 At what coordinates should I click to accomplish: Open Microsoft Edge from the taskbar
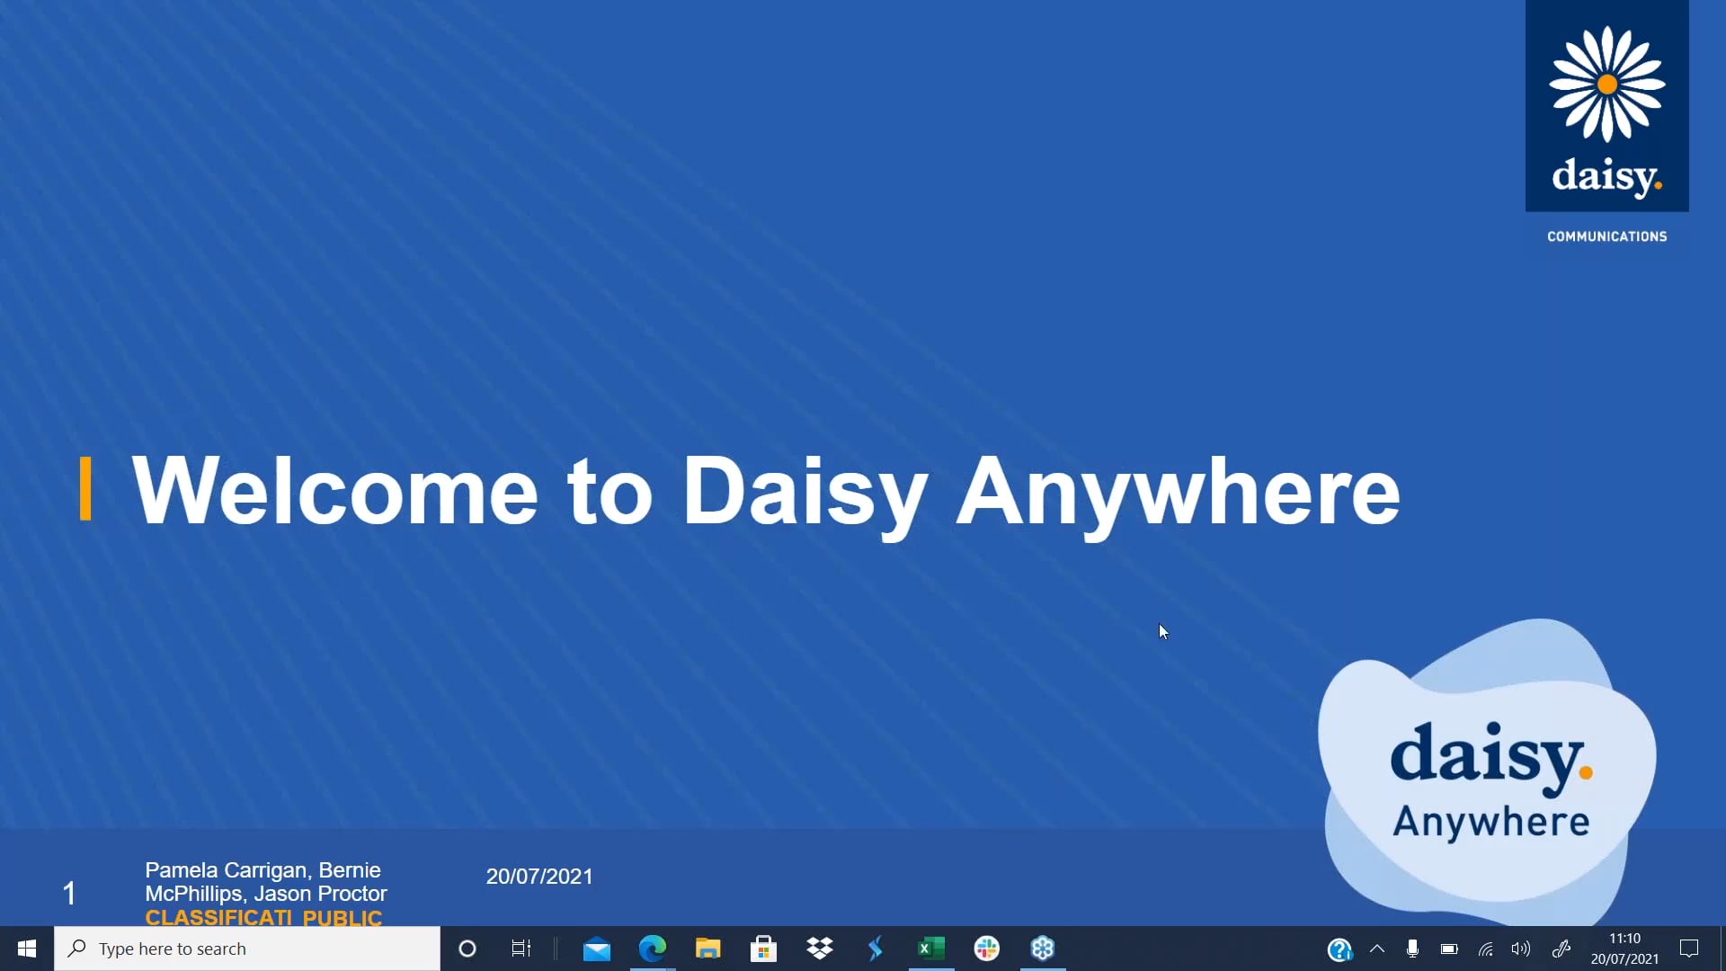[x=653, y=949]
